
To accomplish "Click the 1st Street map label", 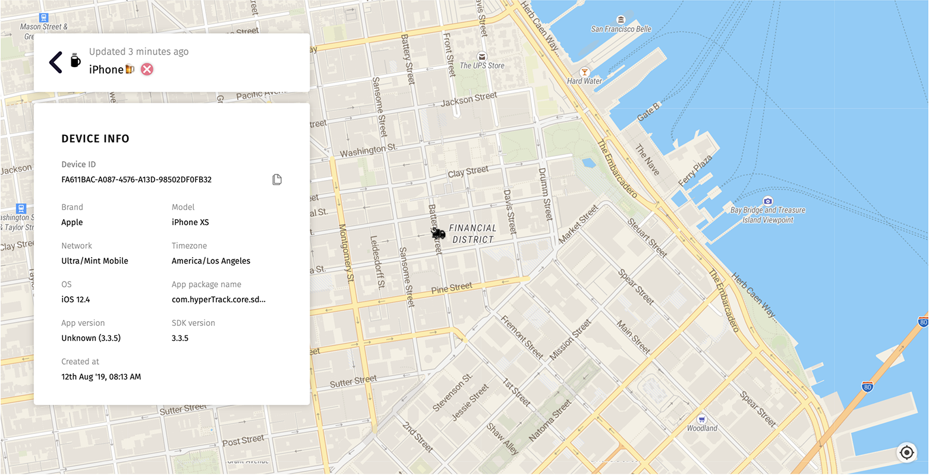I will (516, 392).
